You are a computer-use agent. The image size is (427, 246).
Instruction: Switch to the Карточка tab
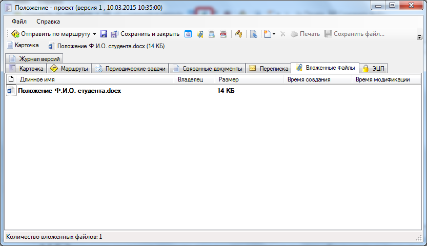26,69
